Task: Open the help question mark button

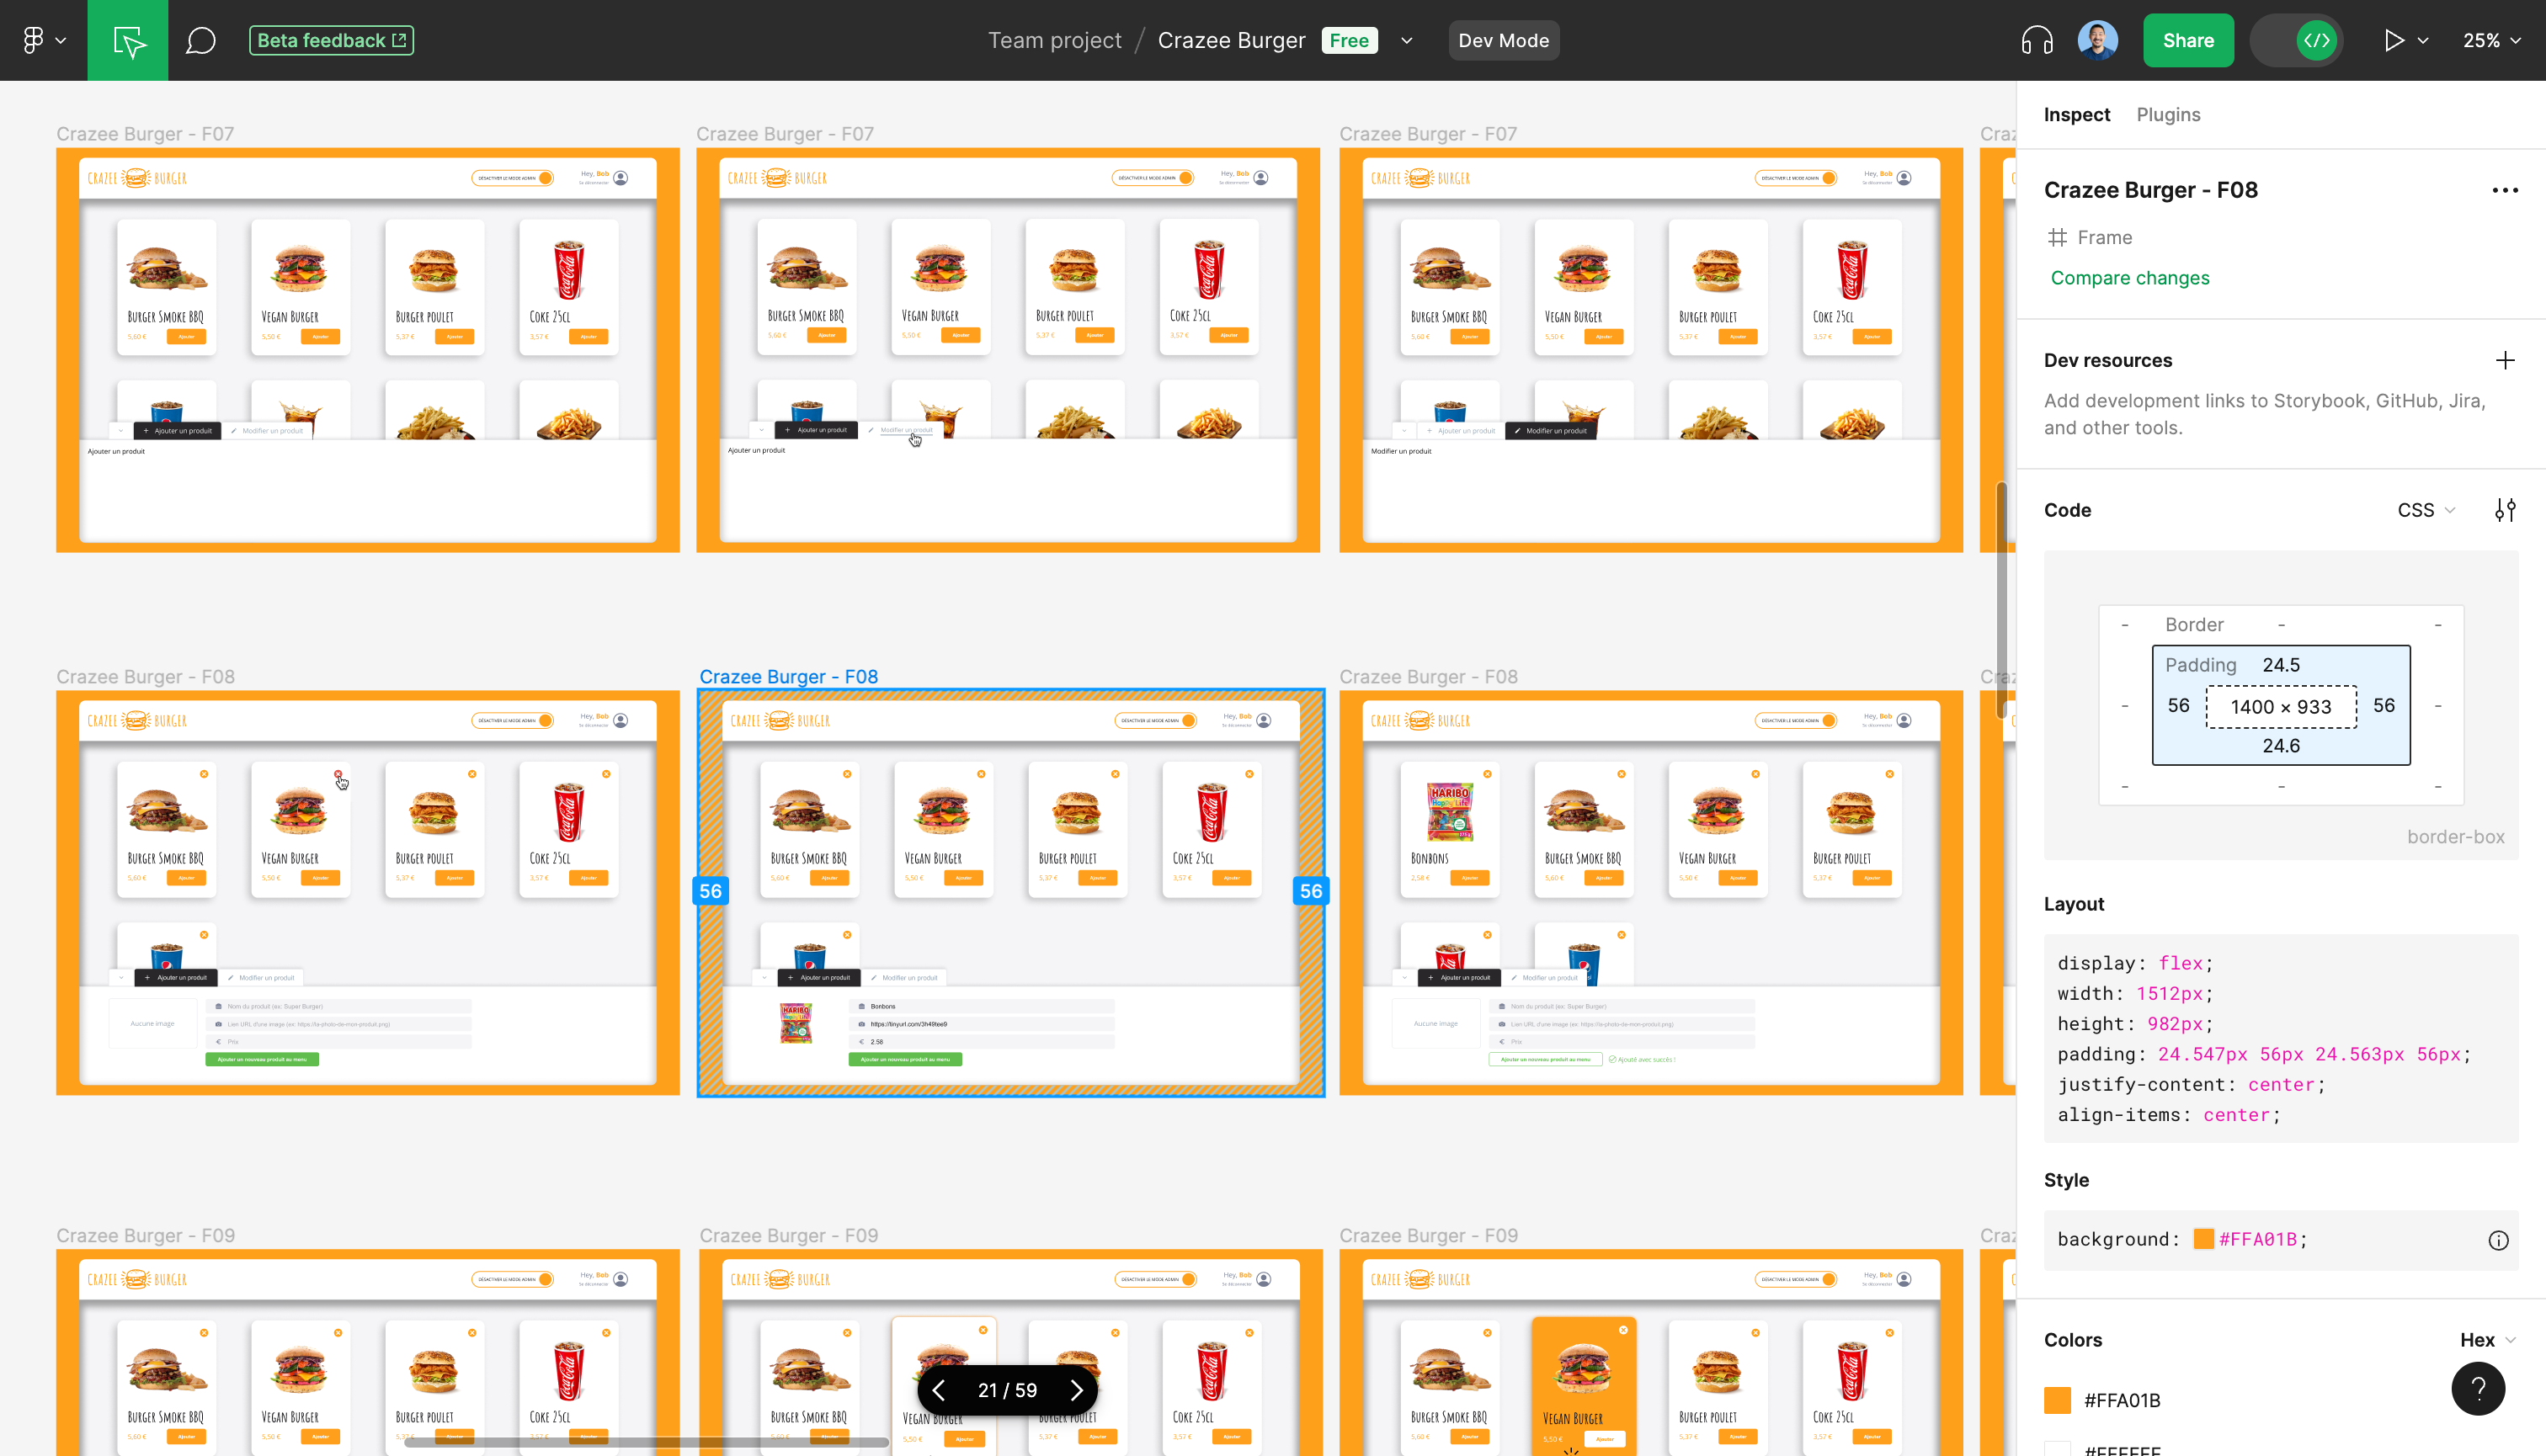Action: coord(2477,1388)
